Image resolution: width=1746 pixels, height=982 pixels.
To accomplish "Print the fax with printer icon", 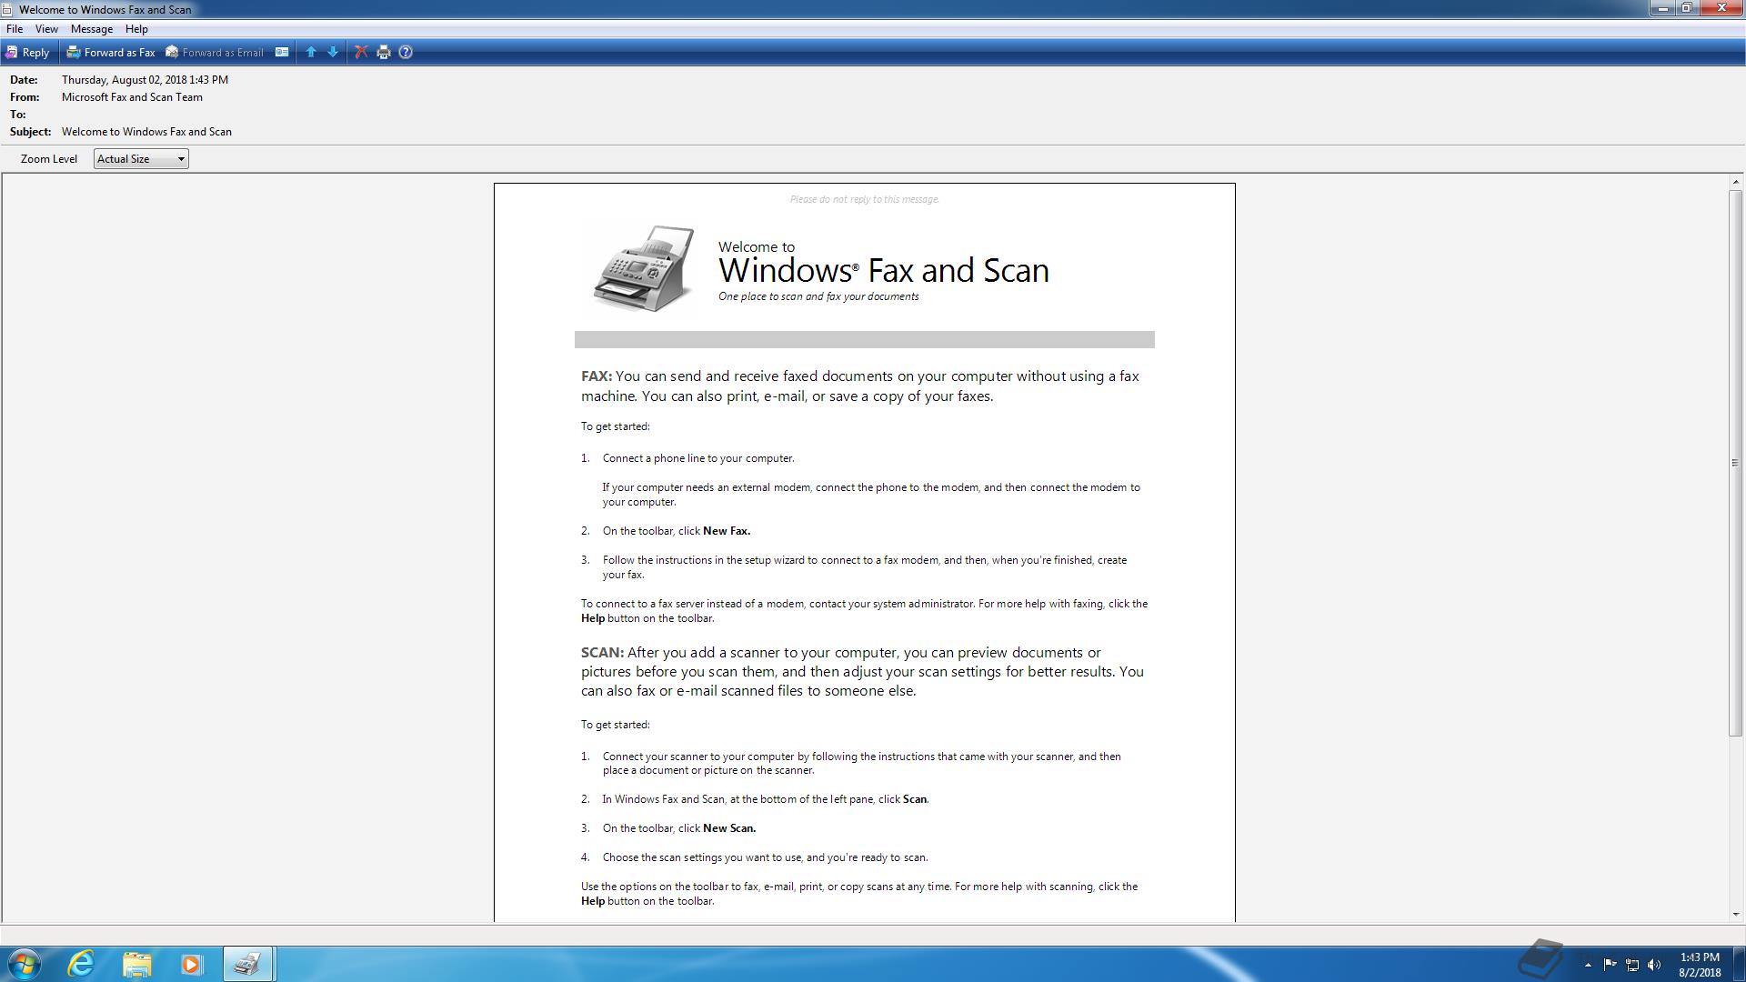I will [384, 53].
